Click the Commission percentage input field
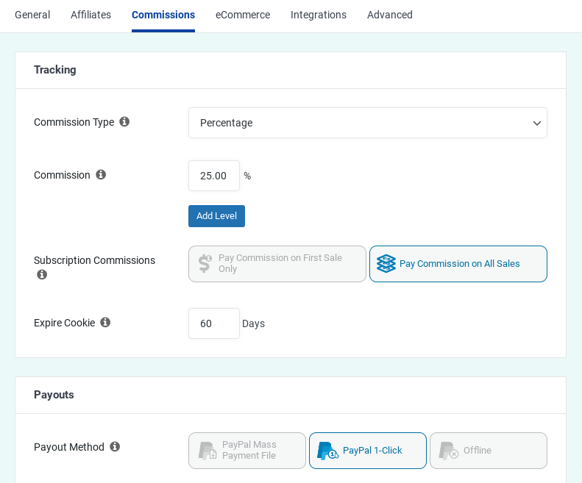Screen dimensions: 582x483 click(214, 176)
